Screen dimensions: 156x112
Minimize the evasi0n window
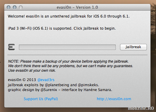(x=15, y=7)
